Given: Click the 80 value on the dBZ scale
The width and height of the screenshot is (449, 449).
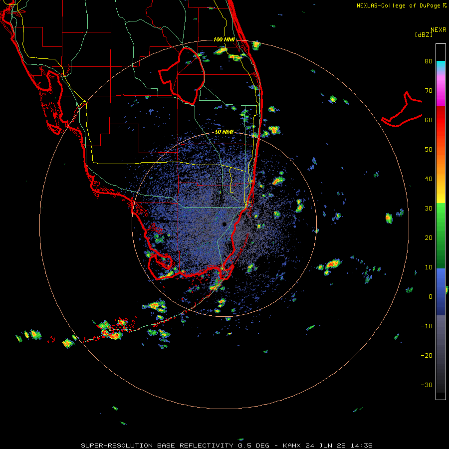Looking at the screenshot, I should (x=429, y=61).
